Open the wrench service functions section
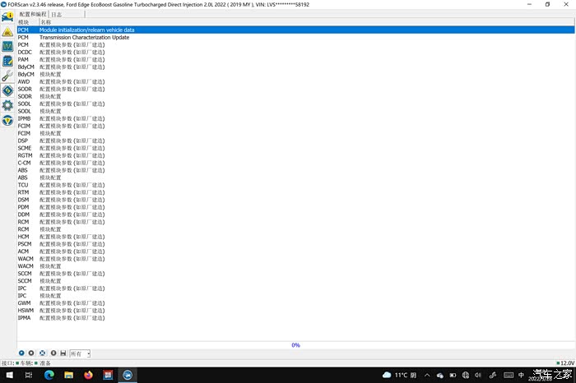Image resolution: width=576 pixels, height=383 pixels. 7,76
